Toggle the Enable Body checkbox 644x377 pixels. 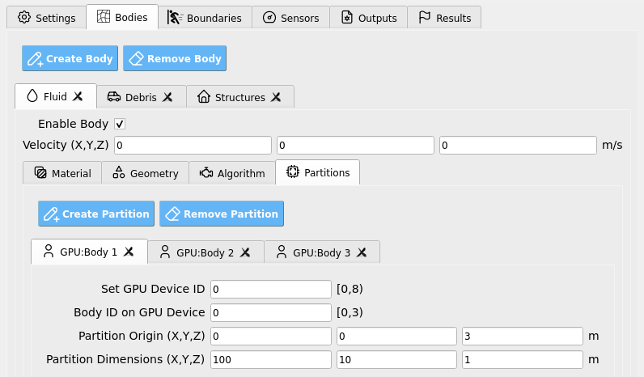point(120,124)
